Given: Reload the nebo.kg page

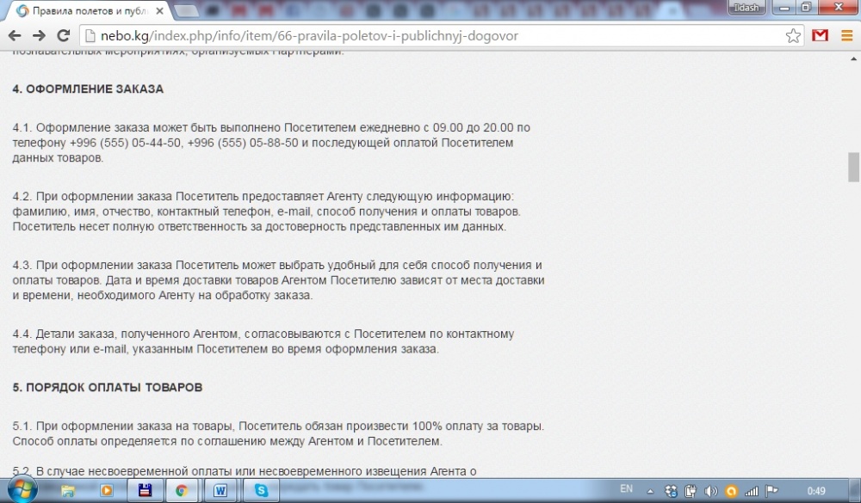Looking at the screenshot, I should (64, 35).
